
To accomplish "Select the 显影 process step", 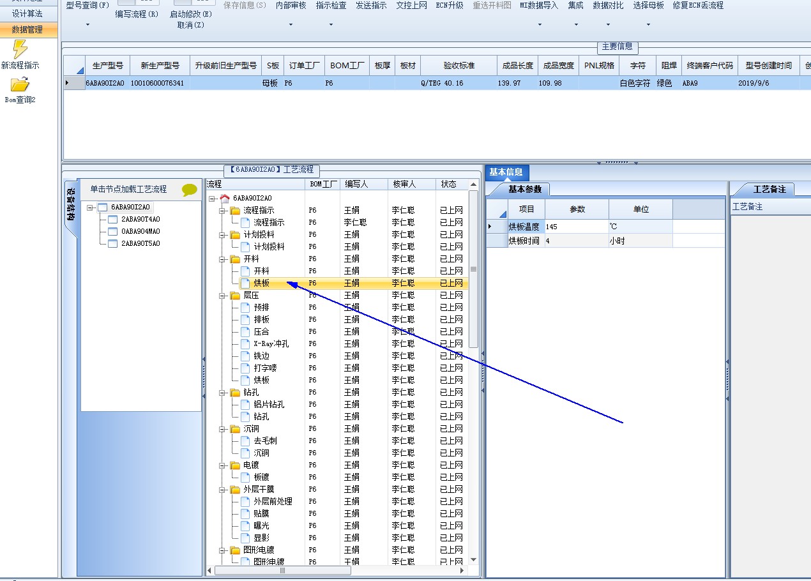I will [x=261, y=538].
